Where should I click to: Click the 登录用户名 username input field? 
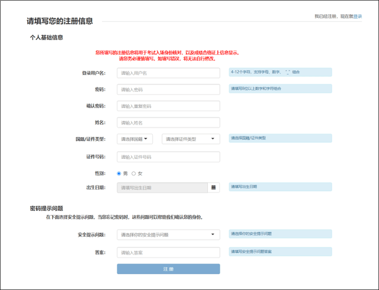[168, 73]
